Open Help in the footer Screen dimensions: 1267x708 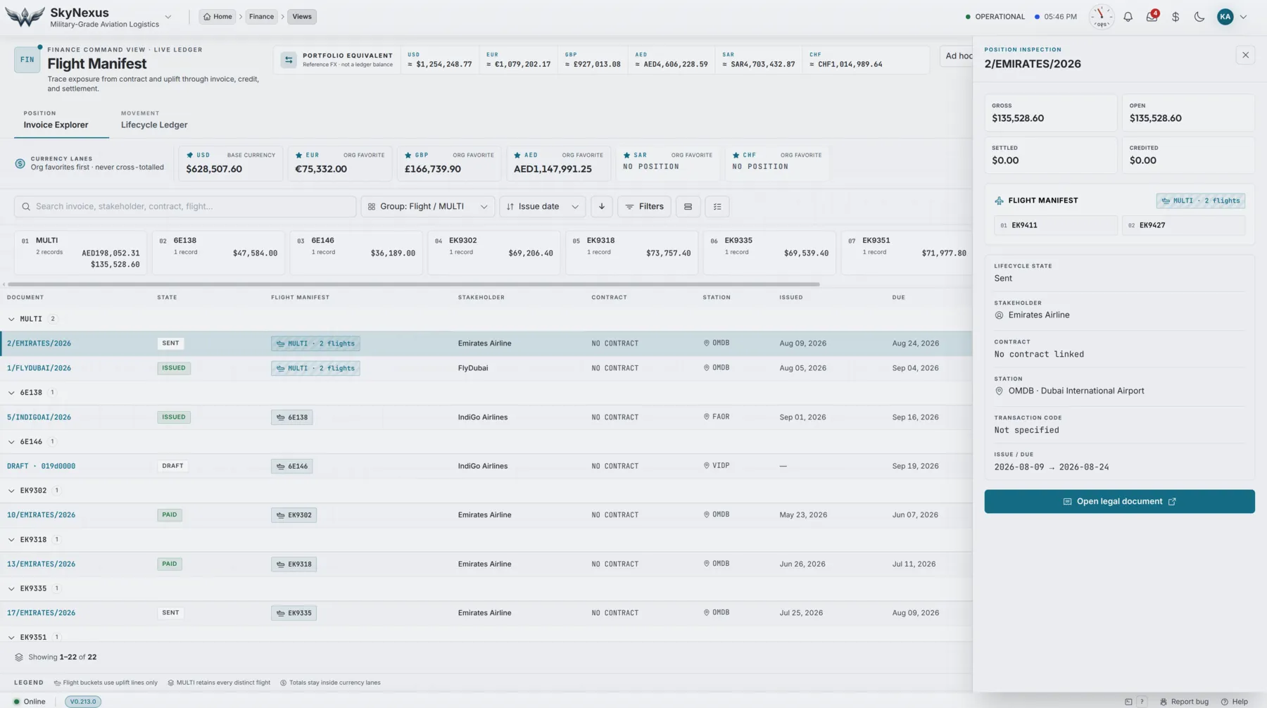coord(1235,702)
